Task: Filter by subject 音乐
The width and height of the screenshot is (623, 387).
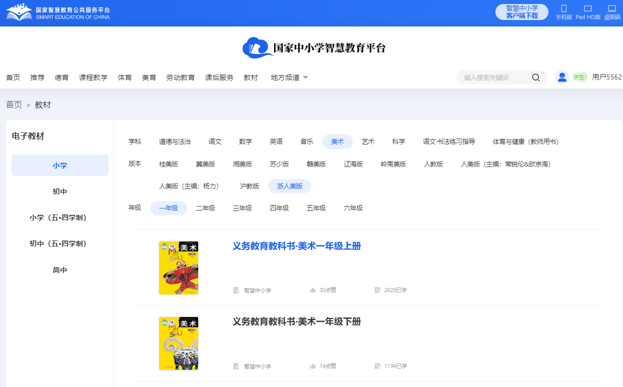Action: click(307, 141)
